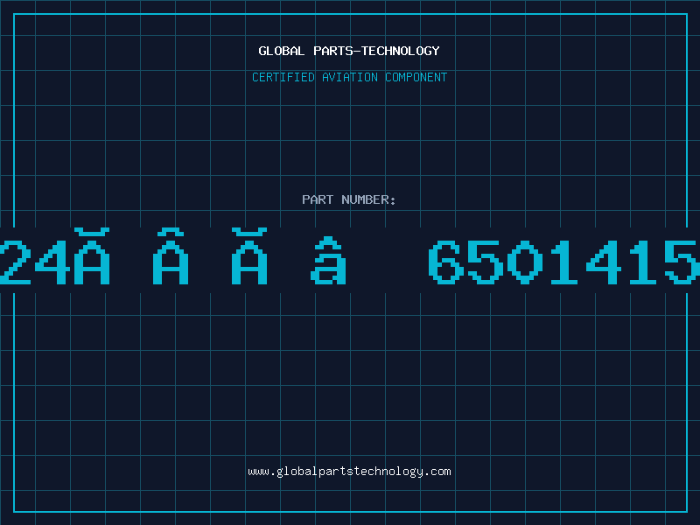
Task: Open the www.globalpartstechnology.com link
Action: (349, 472)
